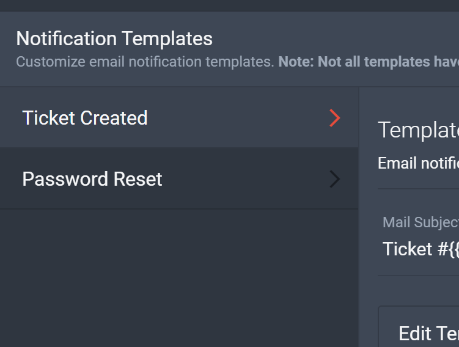Click the word Created in template list
This screenshot has width=459, height=347.
pos(114,118)
